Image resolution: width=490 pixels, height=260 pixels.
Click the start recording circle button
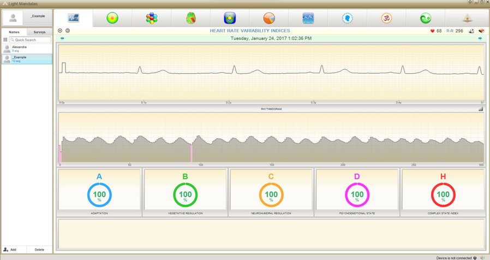61,31
